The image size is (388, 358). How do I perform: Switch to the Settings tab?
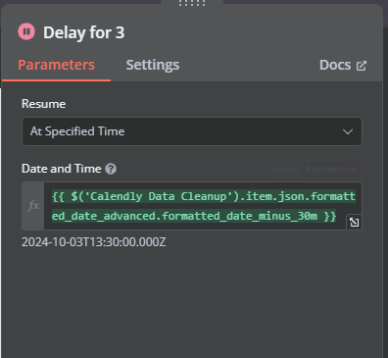pos(153,65)
